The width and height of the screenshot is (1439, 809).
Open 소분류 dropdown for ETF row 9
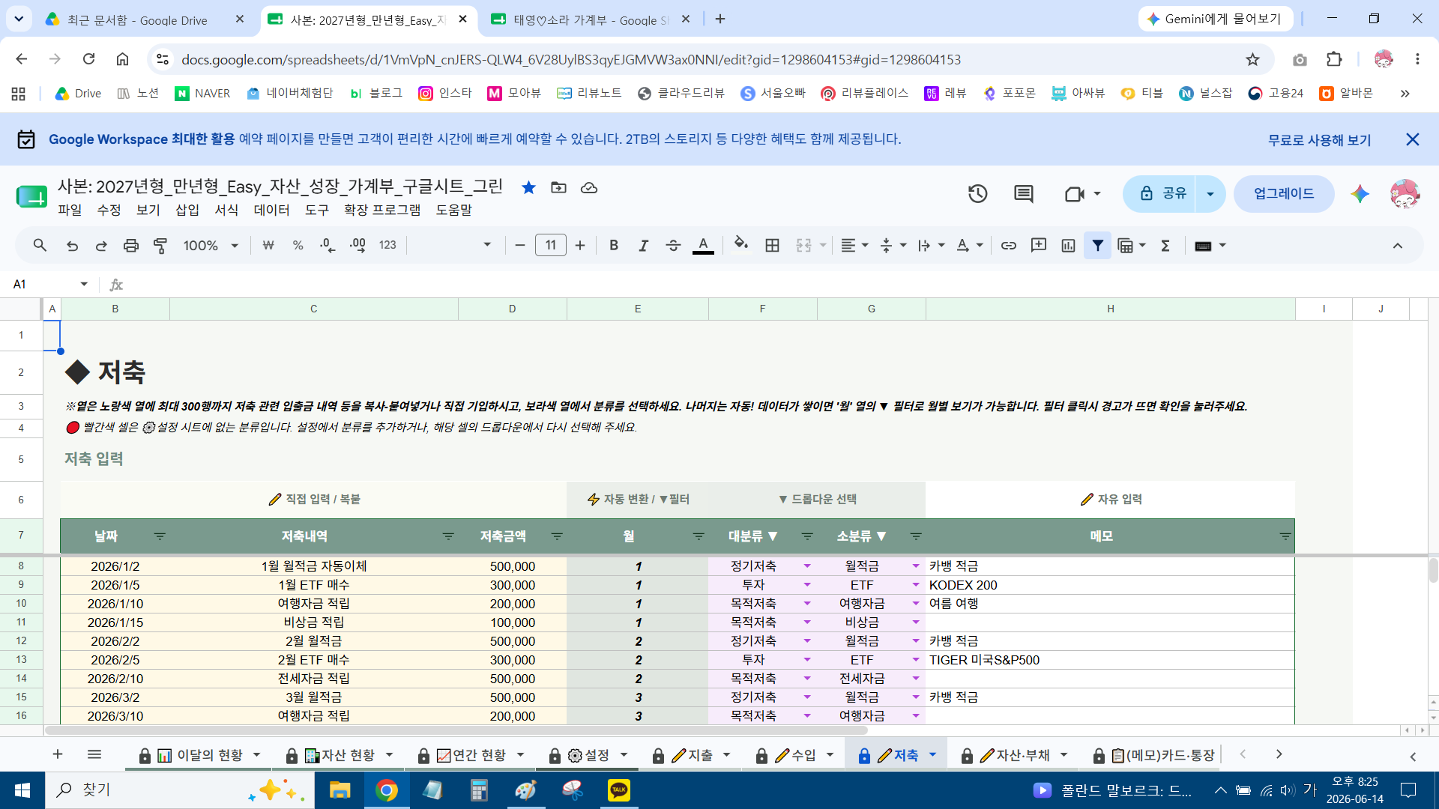(916, 584)
